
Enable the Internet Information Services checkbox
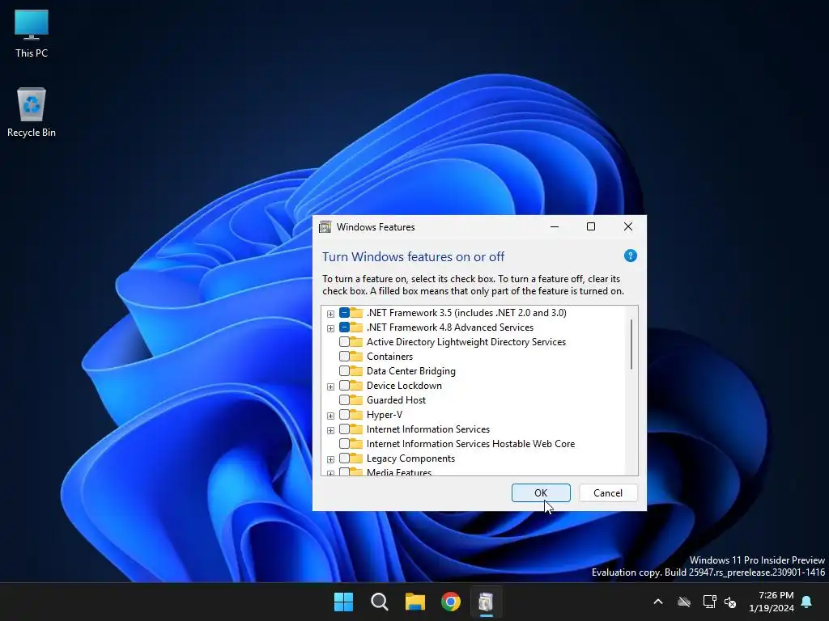(344, 429)
